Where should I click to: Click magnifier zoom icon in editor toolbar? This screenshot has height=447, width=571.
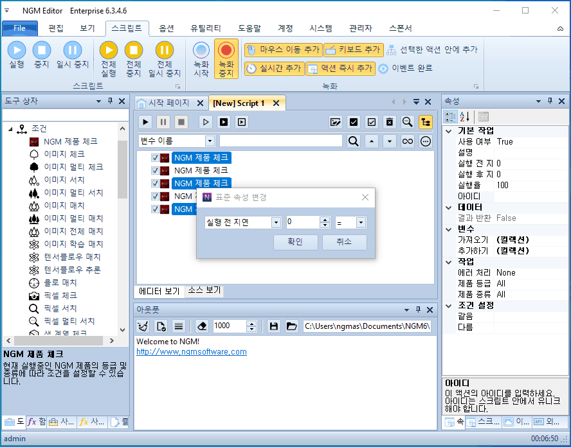(x=408, y=122)
